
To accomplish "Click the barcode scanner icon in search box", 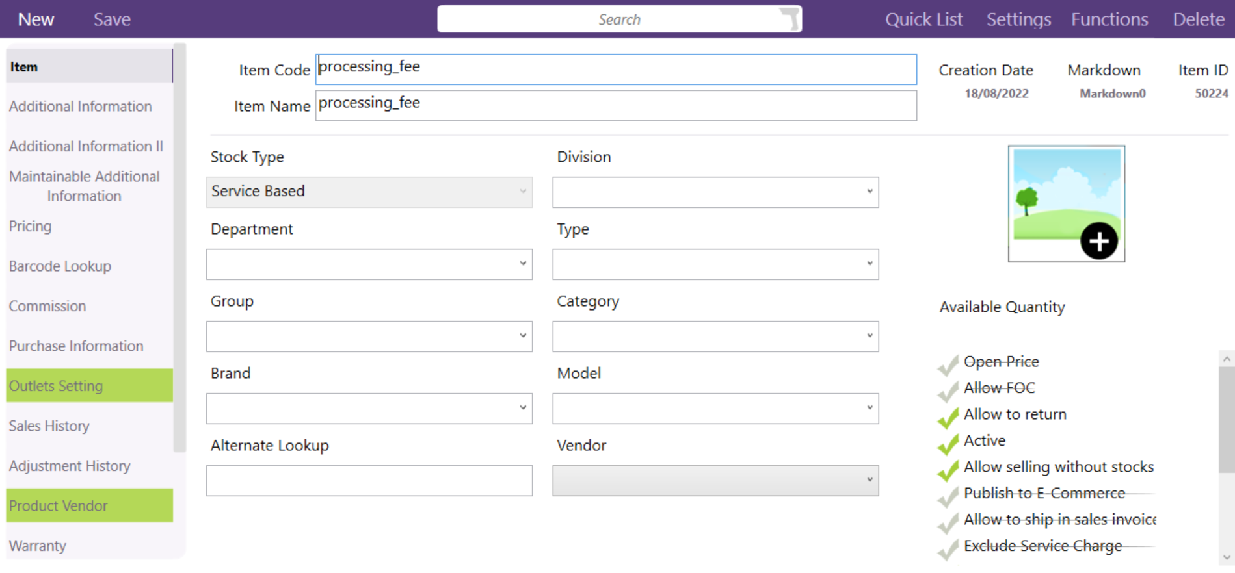I will coord(789,19).
